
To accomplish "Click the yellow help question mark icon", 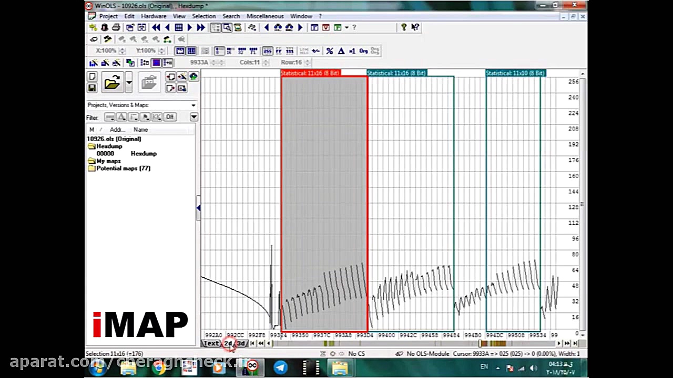I will [x=404, y=27].
